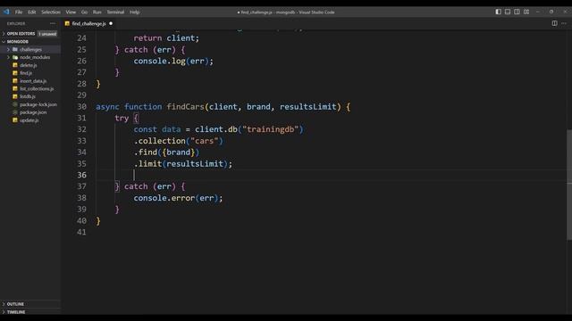The image size is (572, 321).
Task: Open Customize Layout icon
Action: tap(526, 12)
